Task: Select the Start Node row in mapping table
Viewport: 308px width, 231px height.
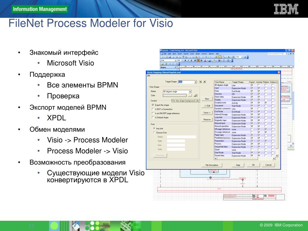Action: (245, 152)
